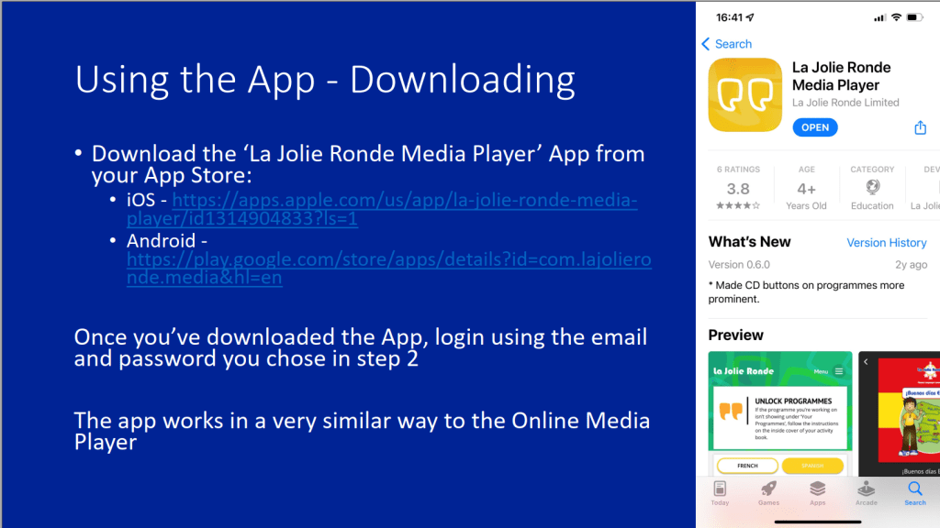
Task: Open the Today tab icon
Action: (x=720, y=492)
